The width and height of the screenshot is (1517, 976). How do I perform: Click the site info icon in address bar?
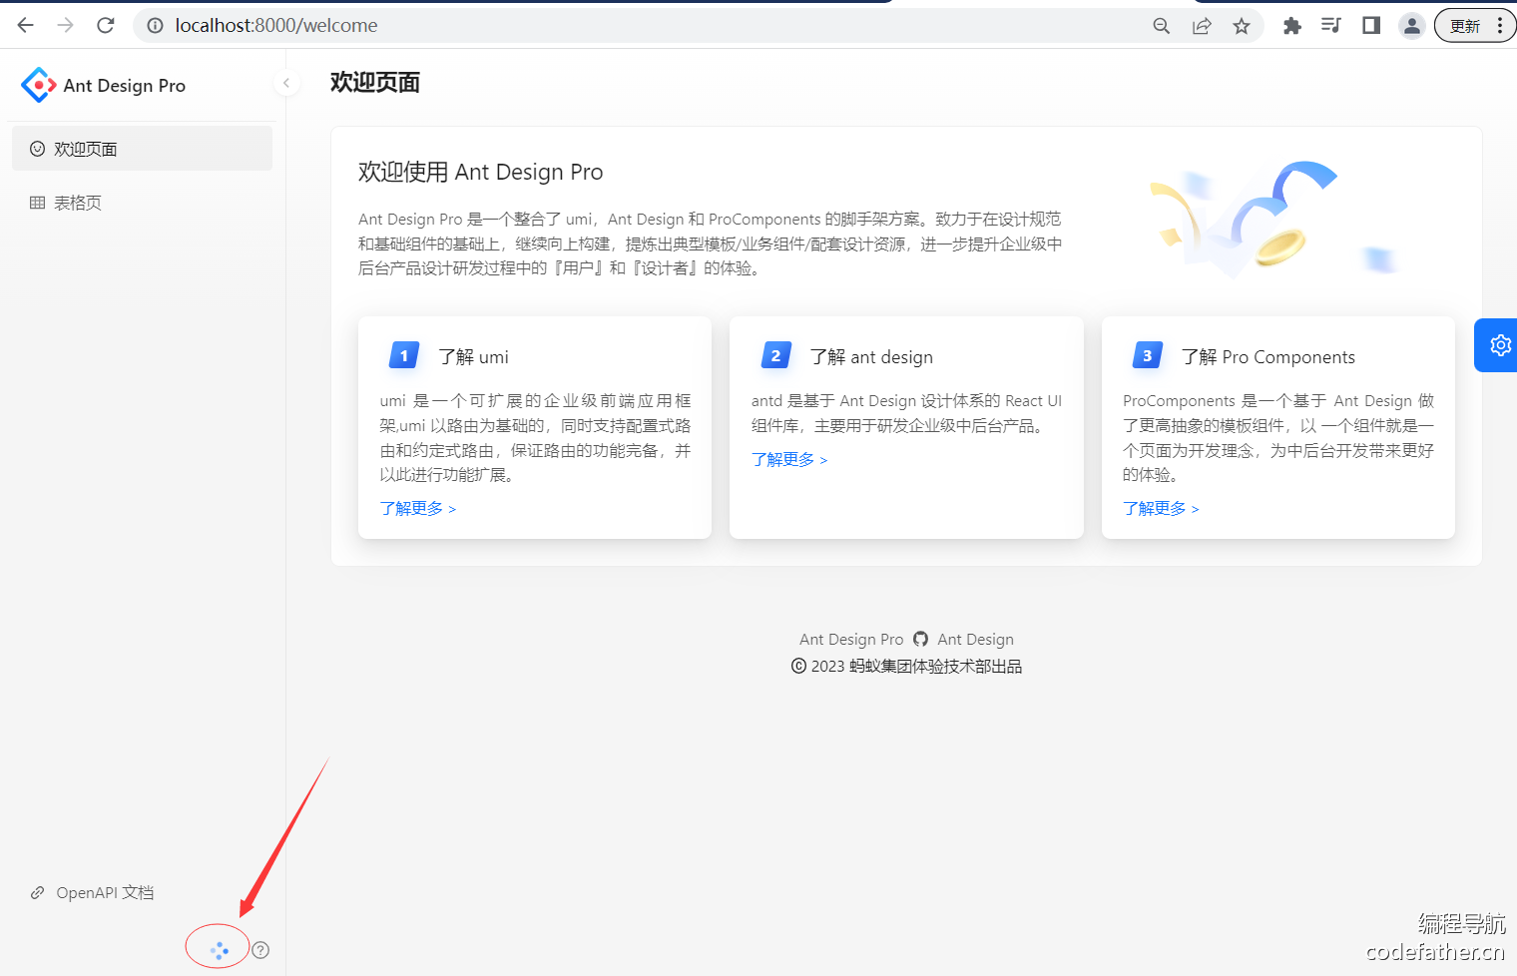(155, 26)
